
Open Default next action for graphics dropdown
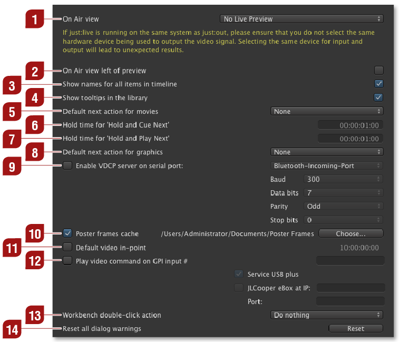tap(327, 152)
